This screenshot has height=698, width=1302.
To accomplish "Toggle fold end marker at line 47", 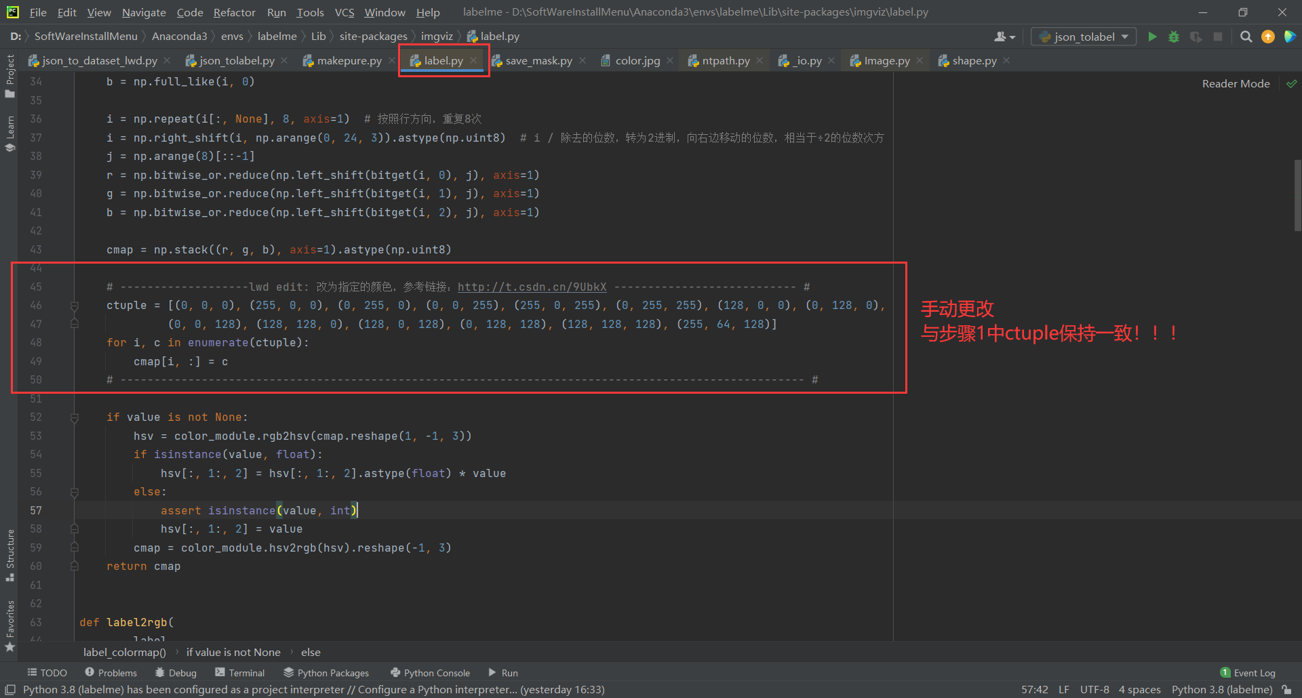I will pyautogui.click(x=75, y=324).
